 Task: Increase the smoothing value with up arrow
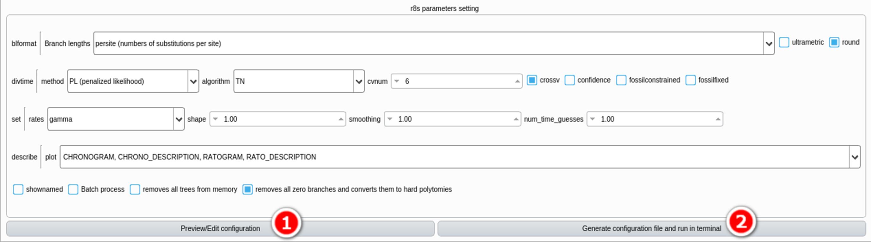click(x=516, y=119)
